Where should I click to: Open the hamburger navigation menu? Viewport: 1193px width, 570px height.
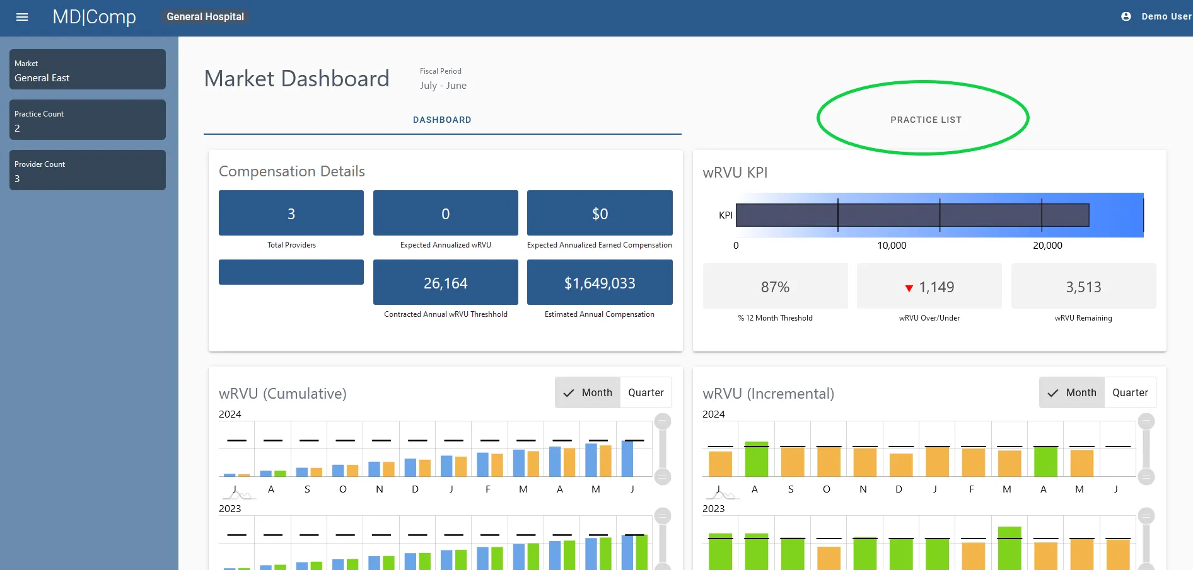22,17
